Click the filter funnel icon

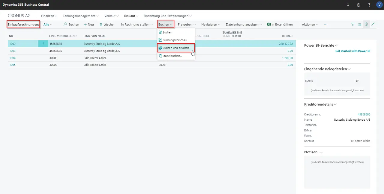pos(353,25)
